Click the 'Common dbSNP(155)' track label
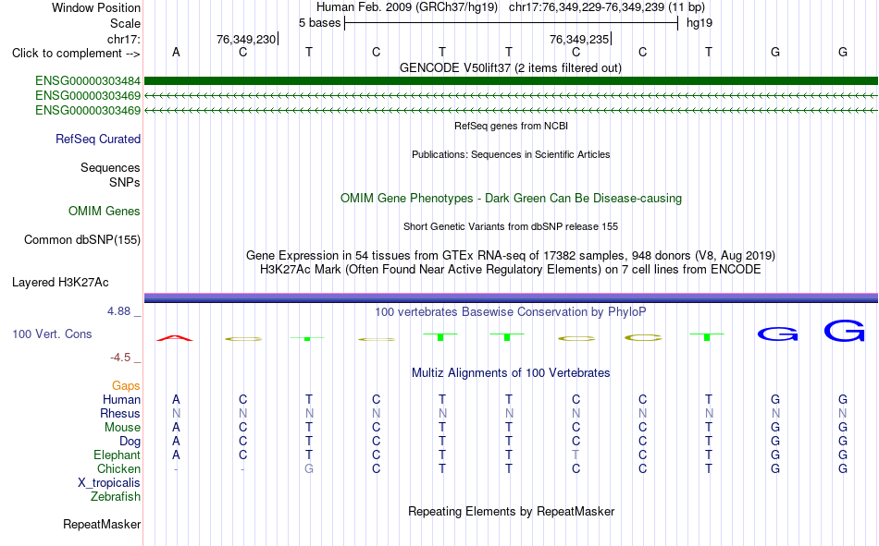 tap(81, 239)
